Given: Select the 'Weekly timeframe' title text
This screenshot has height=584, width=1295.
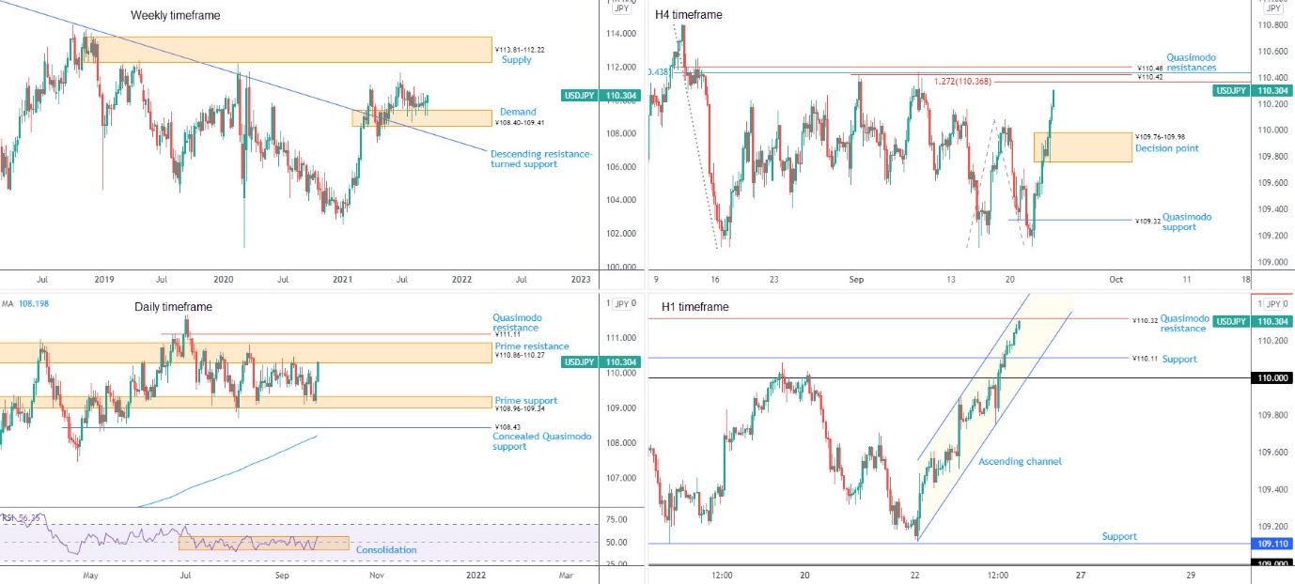Looking at the screenshot, I should coord(176,16).
